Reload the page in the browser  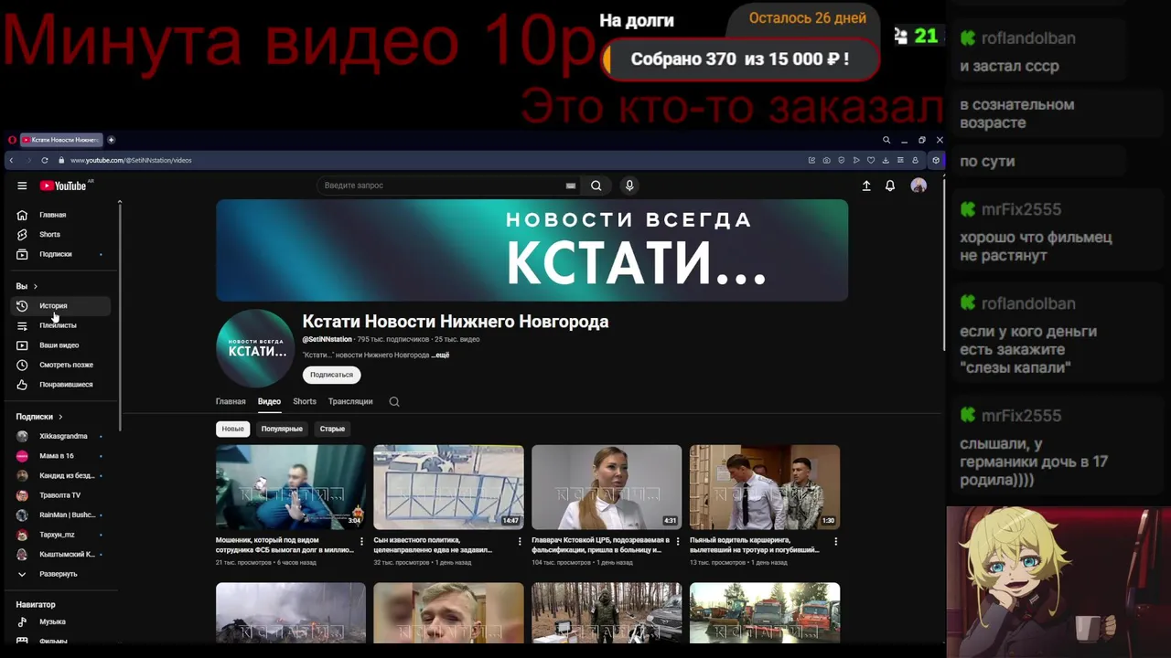44,160
